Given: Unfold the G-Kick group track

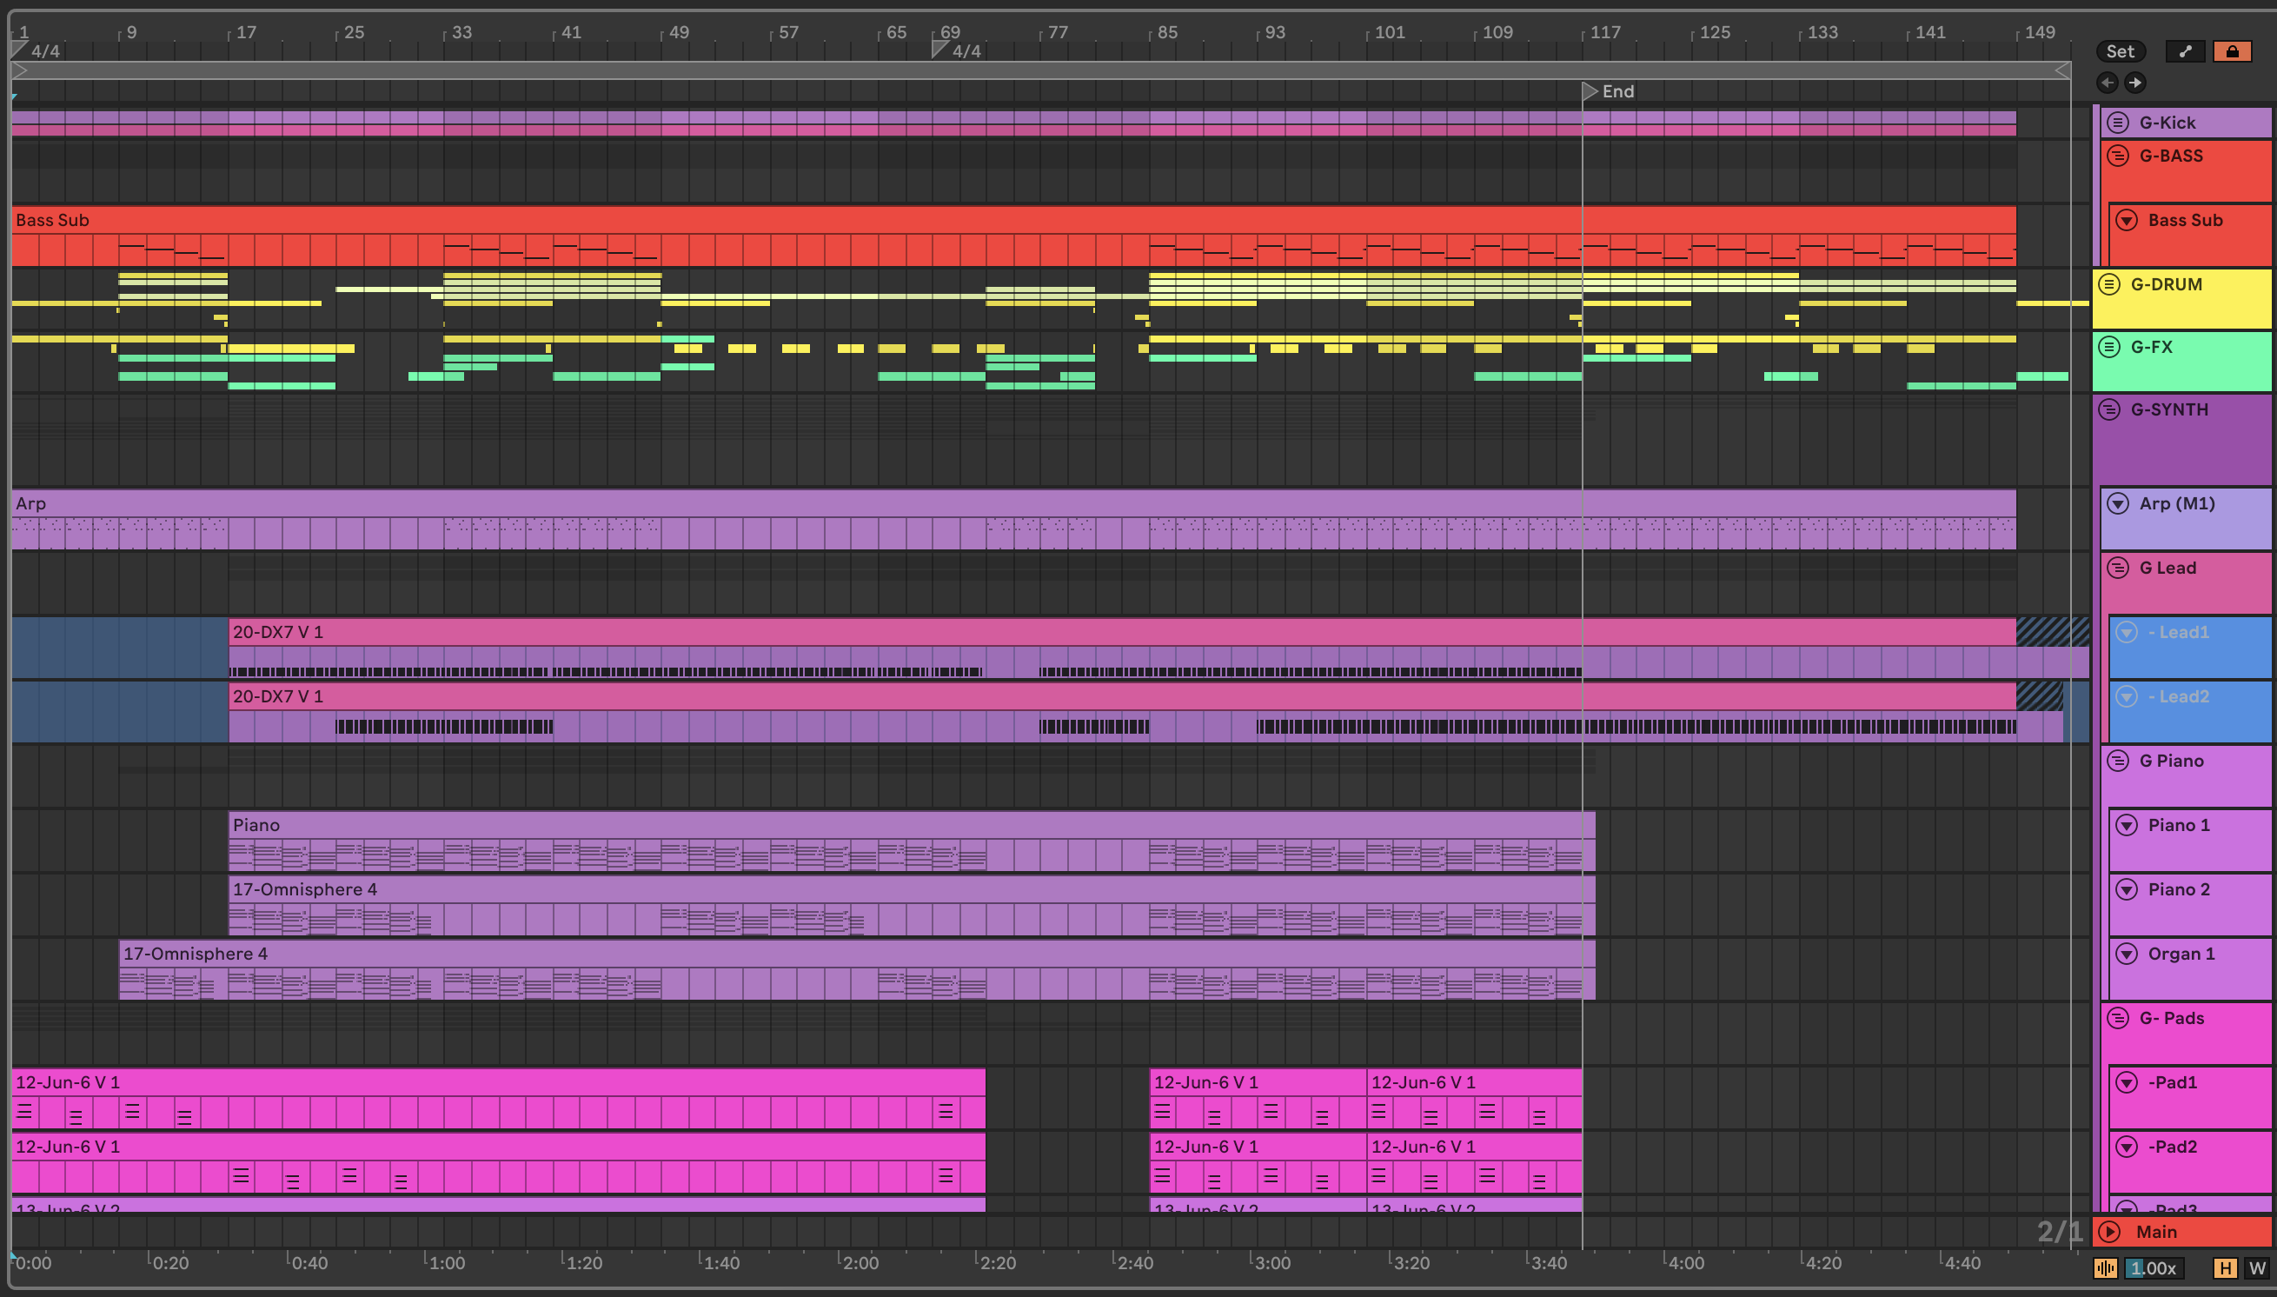Looking at the screenshot, I should click(x=2119, y=123).
